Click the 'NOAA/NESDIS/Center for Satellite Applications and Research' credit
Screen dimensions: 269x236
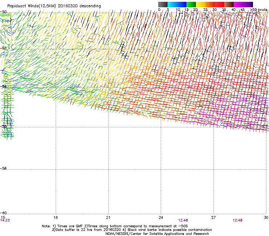pyautogui.click(x=157, y=234)
